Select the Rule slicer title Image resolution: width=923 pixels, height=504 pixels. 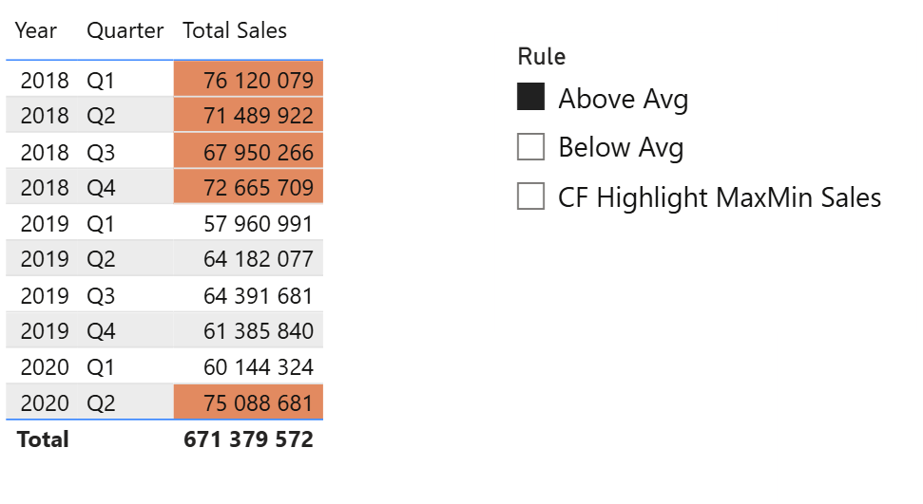(542, 56)
